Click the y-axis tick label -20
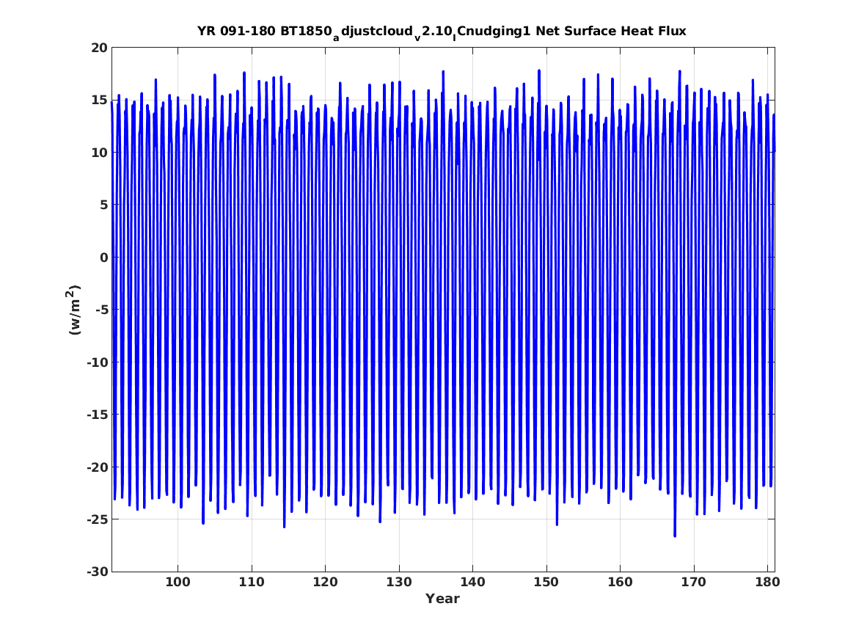856x642 pixels. (97, 467)
